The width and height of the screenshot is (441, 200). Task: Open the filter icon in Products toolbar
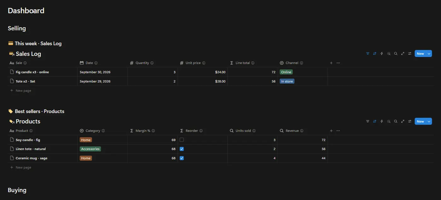[368, 122]
